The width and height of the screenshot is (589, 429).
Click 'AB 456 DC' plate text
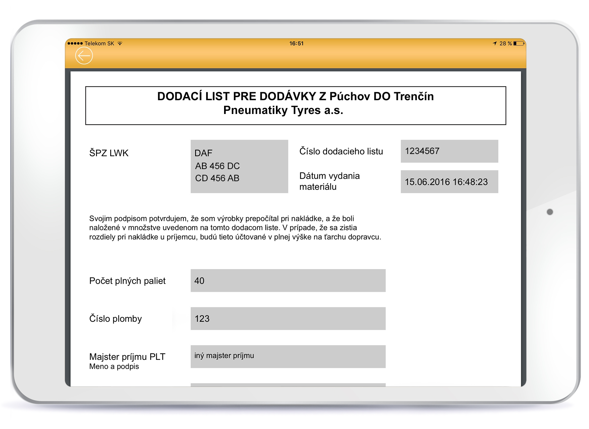217,166
